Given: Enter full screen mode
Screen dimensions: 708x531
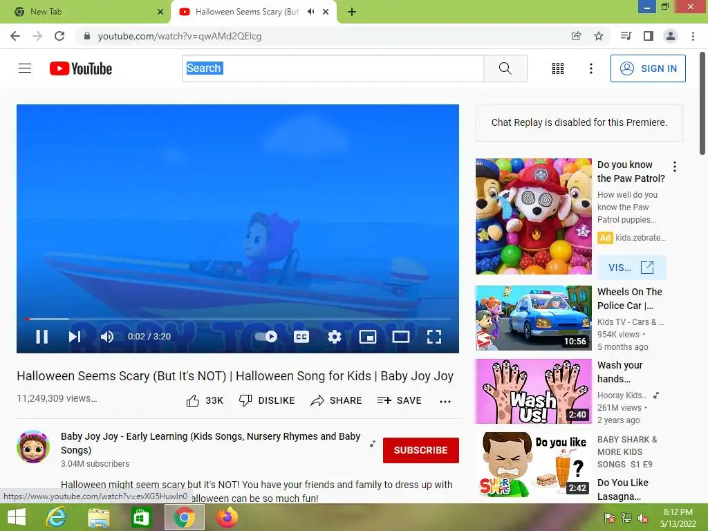Looking at the screenshot, I should coord(434,337).
